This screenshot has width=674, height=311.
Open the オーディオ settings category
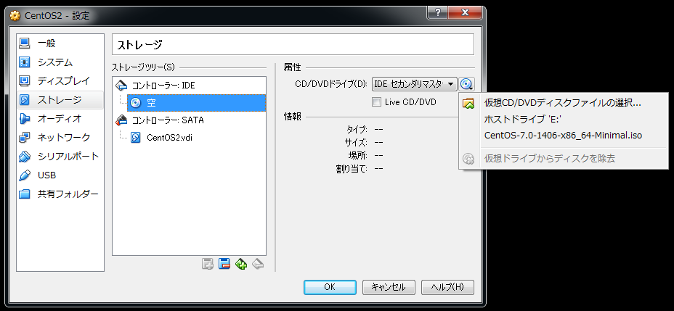pyautogui.click(x=60, y=119)
